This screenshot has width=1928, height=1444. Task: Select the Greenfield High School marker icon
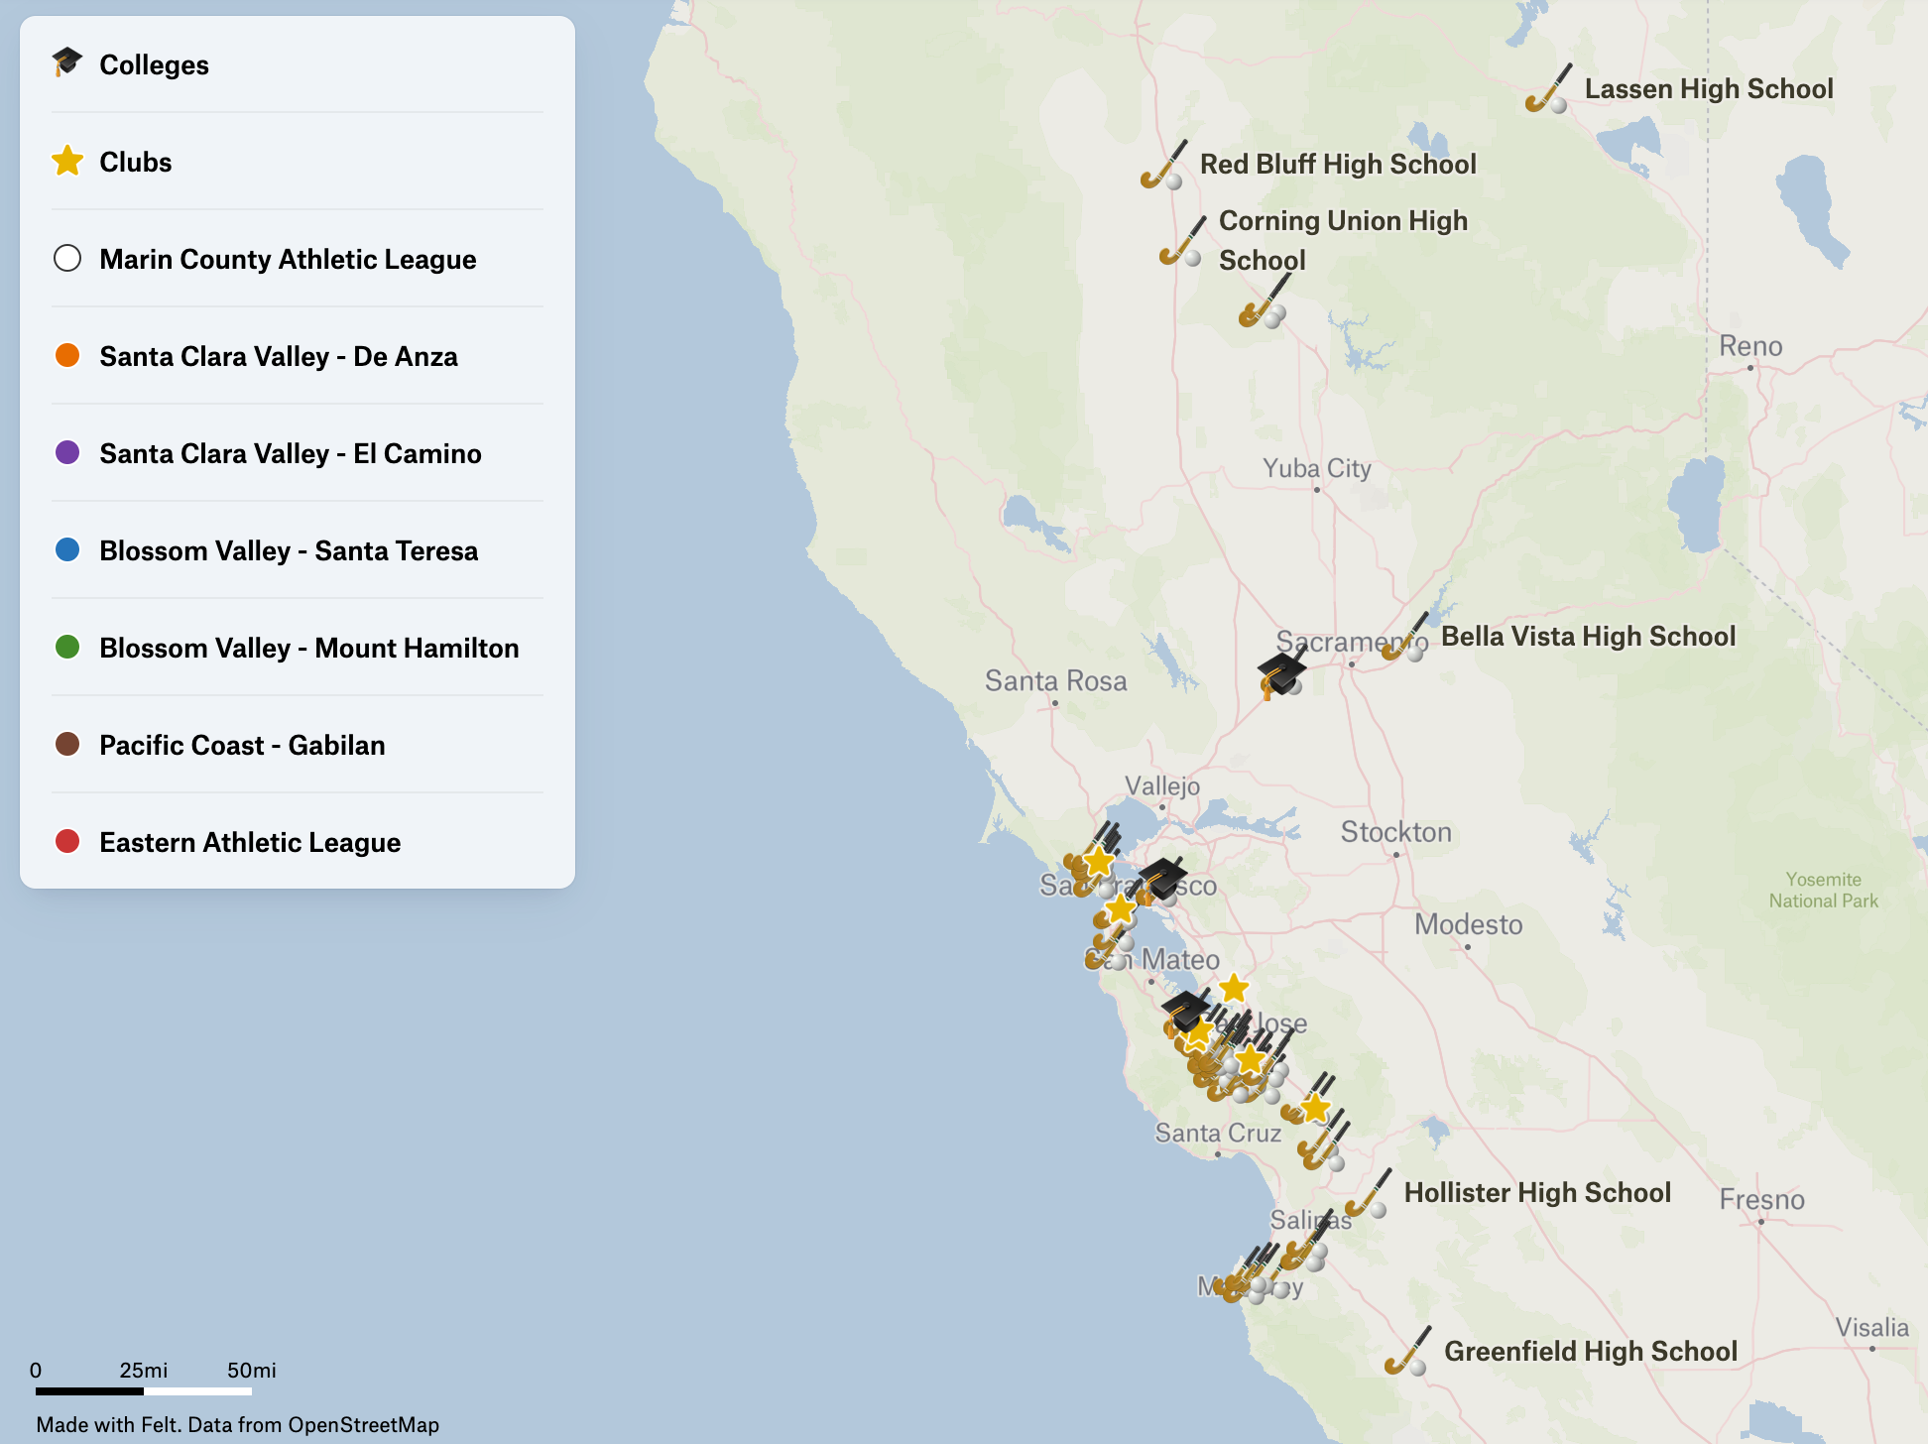[1407, 1352]
